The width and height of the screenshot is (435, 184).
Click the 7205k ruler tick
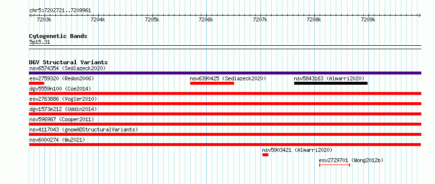pos(152,19)
